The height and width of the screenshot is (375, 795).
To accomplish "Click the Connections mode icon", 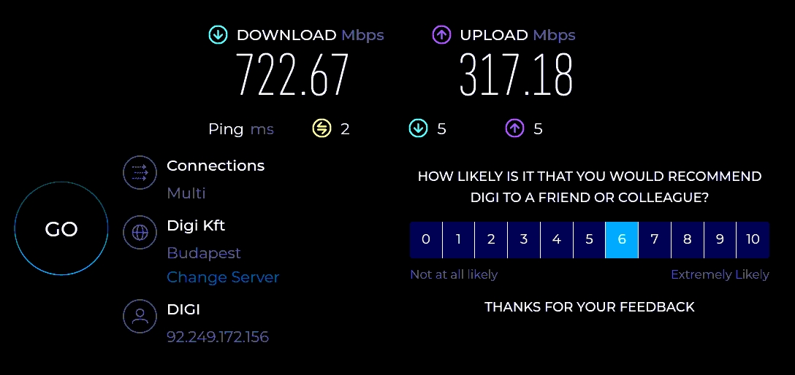I will 139,172.
